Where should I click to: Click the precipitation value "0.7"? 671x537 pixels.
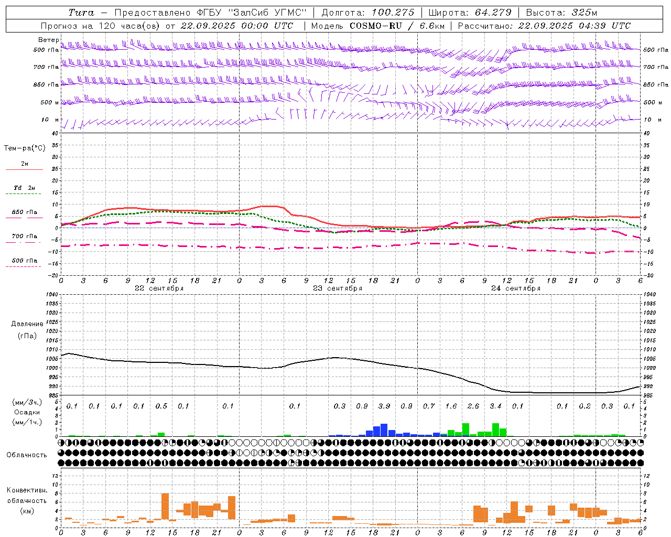(x=429, y=406)
